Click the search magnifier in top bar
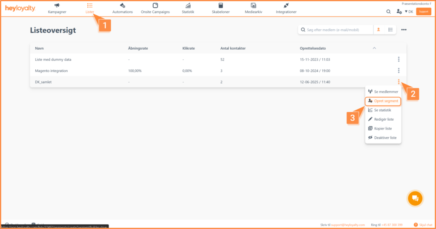Image resolution: width=436 pixels, height=229 pixels. [388, 11]
